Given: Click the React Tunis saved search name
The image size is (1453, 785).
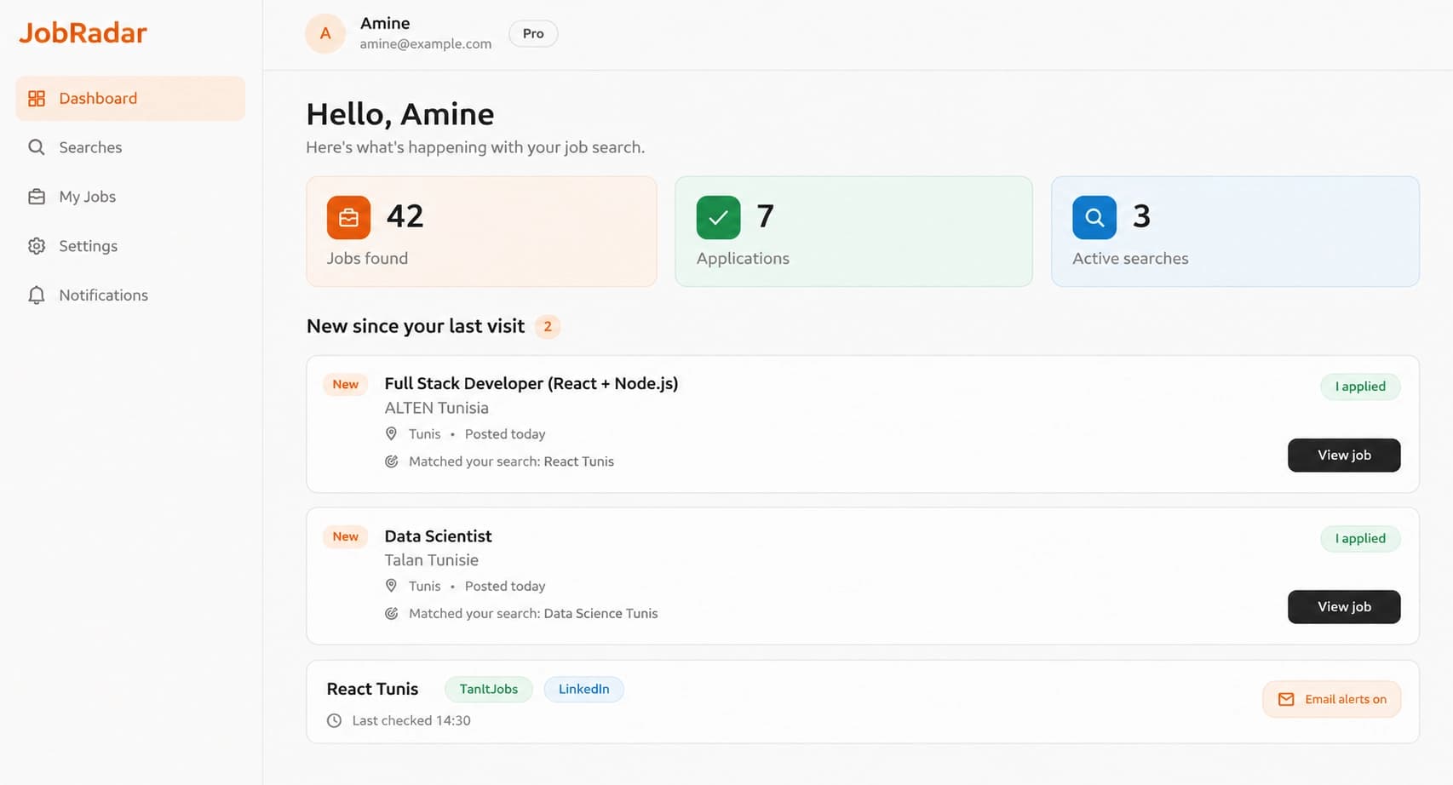Looking at the screenshot, I should click(x=372, y=690).
